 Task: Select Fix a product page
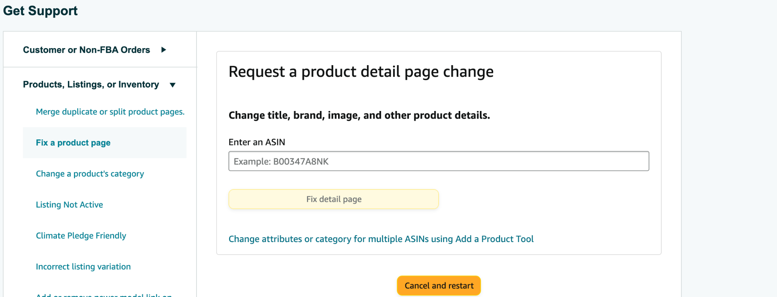point(73,143)
